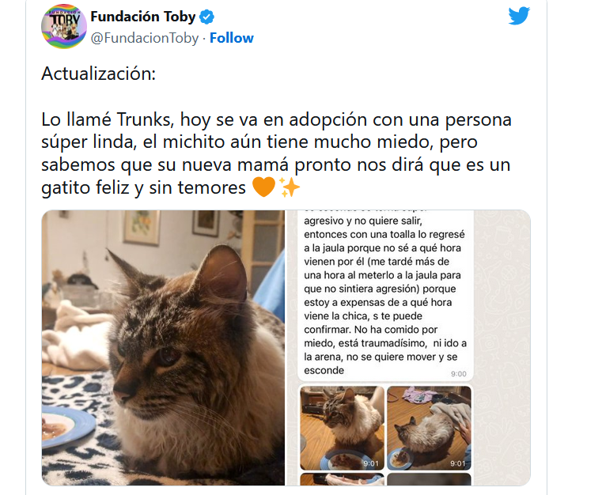Image resolution: width=602 pixels, height=495 pixels.
Task: Click the orange heart emoji in tweet
Action: pyautogui.click(x=263, y=187)
